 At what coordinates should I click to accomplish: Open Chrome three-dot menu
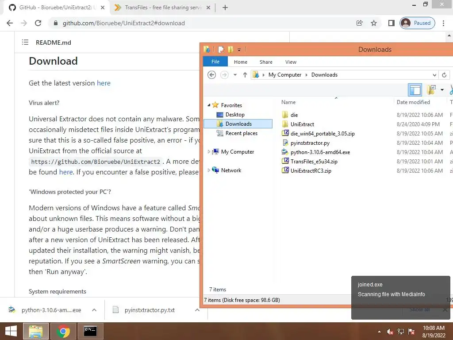tap(443, 23)
